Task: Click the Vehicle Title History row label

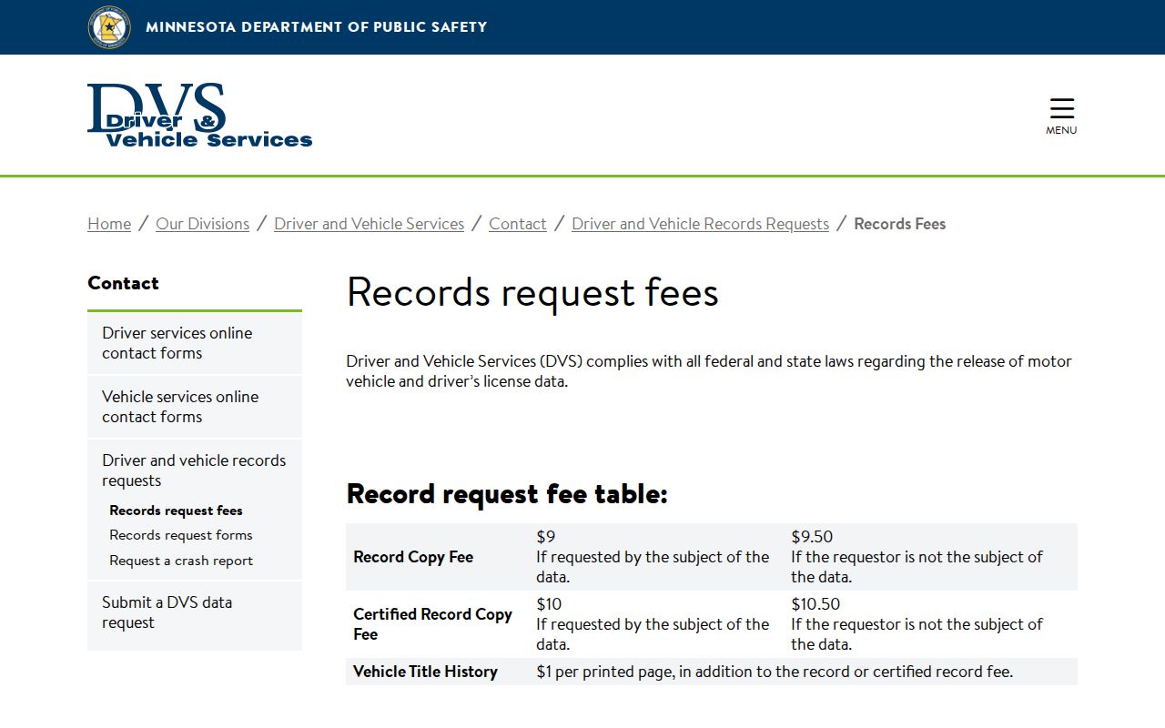Action: coord(425,672)
